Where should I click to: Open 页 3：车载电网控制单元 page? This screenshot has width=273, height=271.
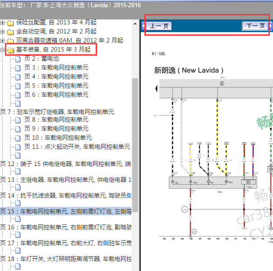(x=56, y=67)
